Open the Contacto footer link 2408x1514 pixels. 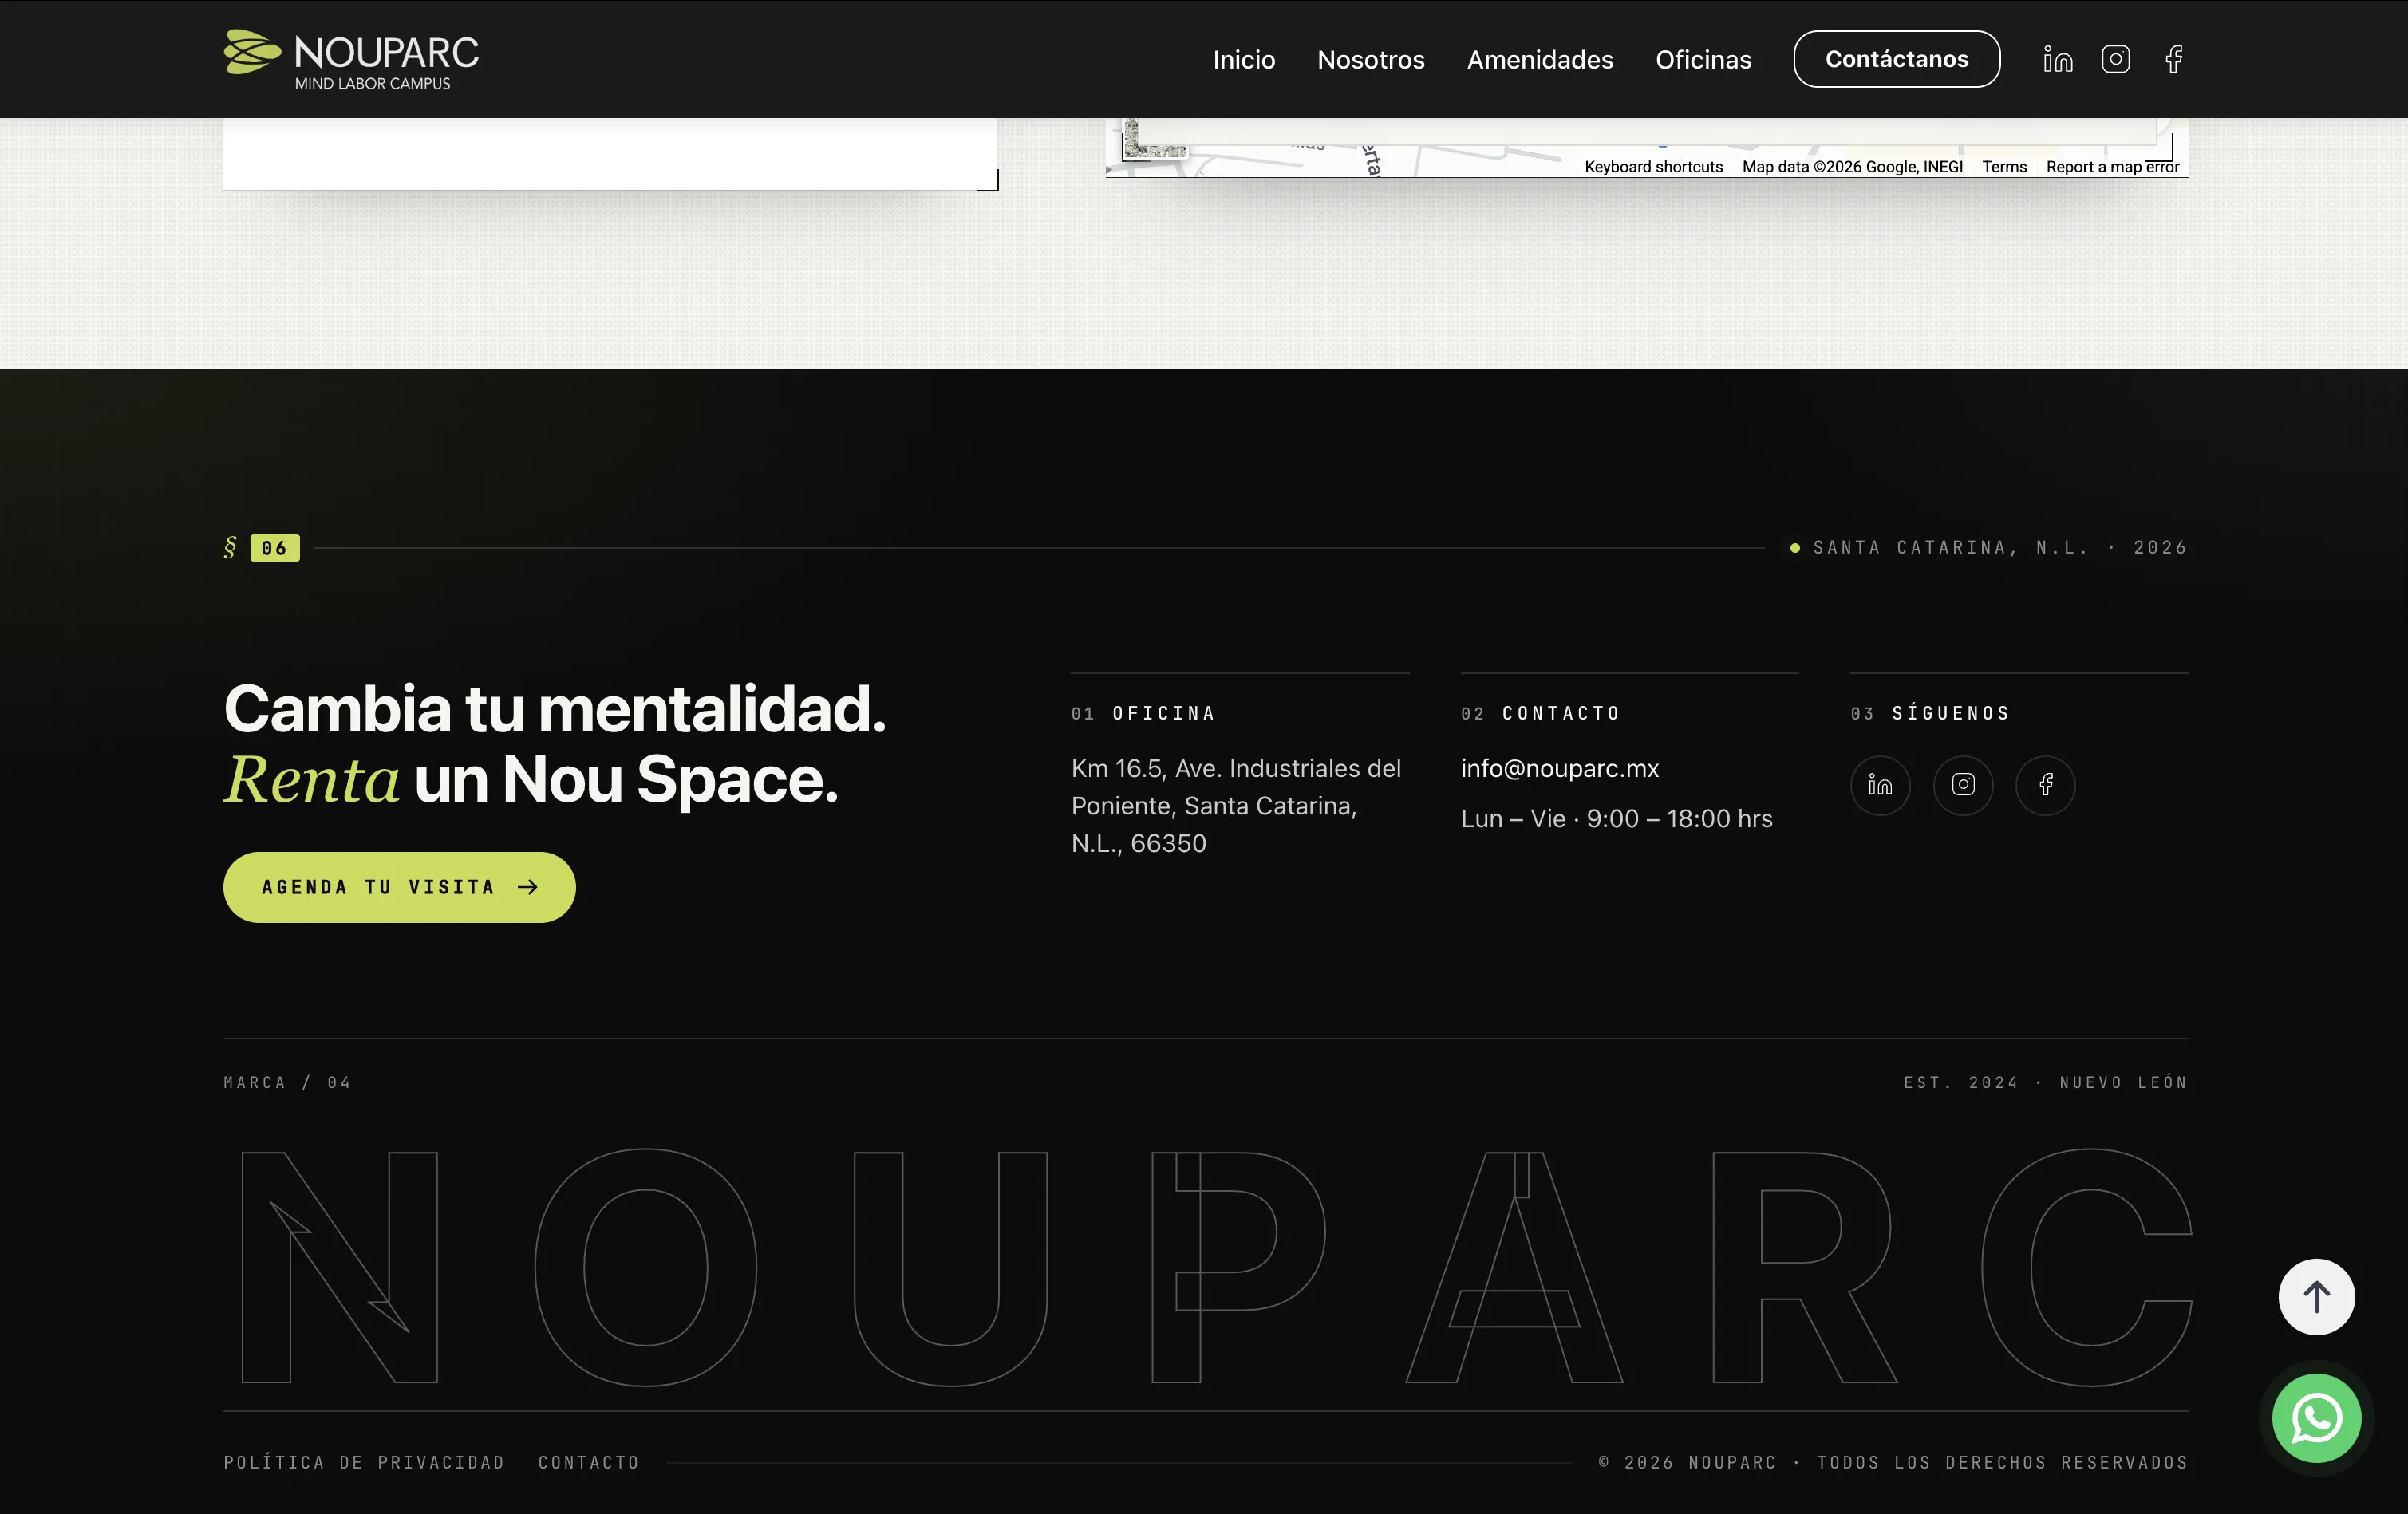[x=589, y=1462]
